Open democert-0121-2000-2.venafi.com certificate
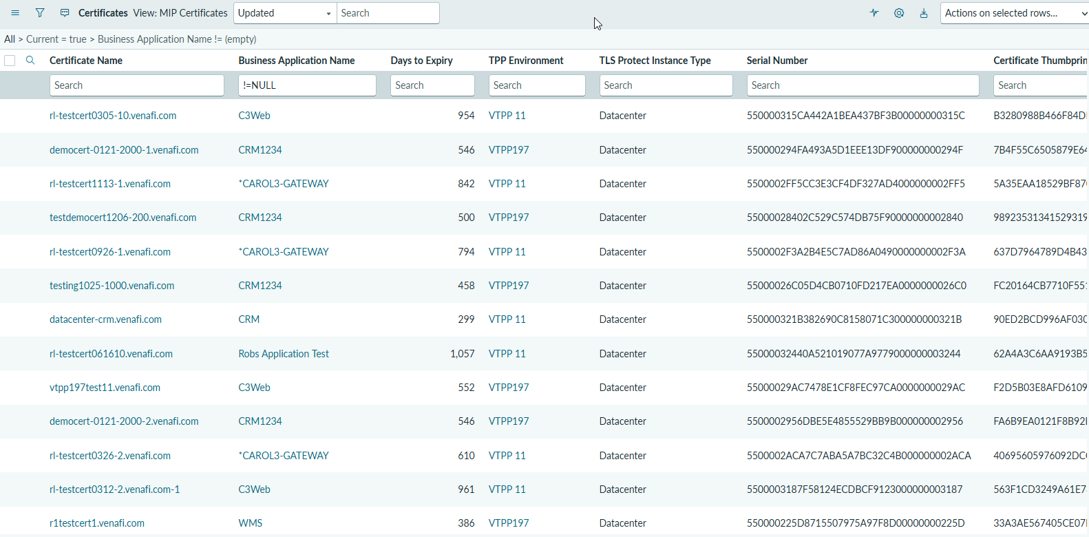The image size is (1089, 537). (x=124, y=421)
